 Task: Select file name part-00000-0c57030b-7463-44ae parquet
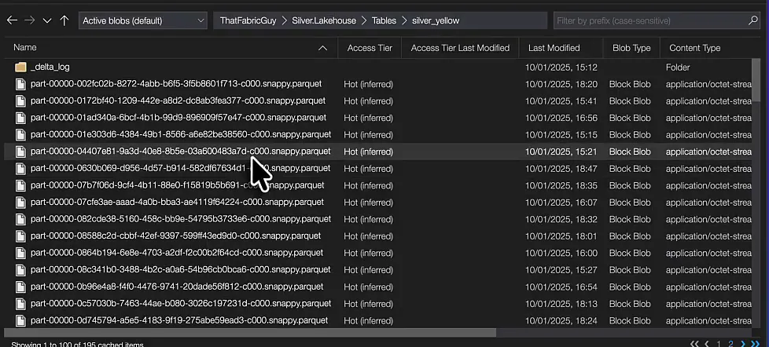point(181,303)
